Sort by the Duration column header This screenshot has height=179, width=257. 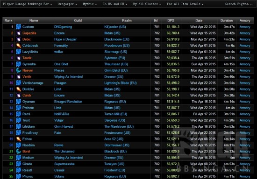coord(227,21)
